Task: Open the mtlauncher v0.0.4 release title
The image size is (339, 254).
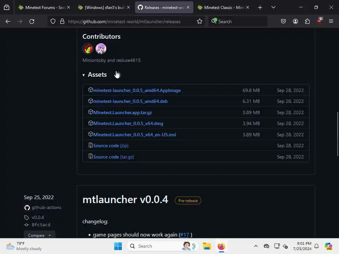Action: point(125,199)
